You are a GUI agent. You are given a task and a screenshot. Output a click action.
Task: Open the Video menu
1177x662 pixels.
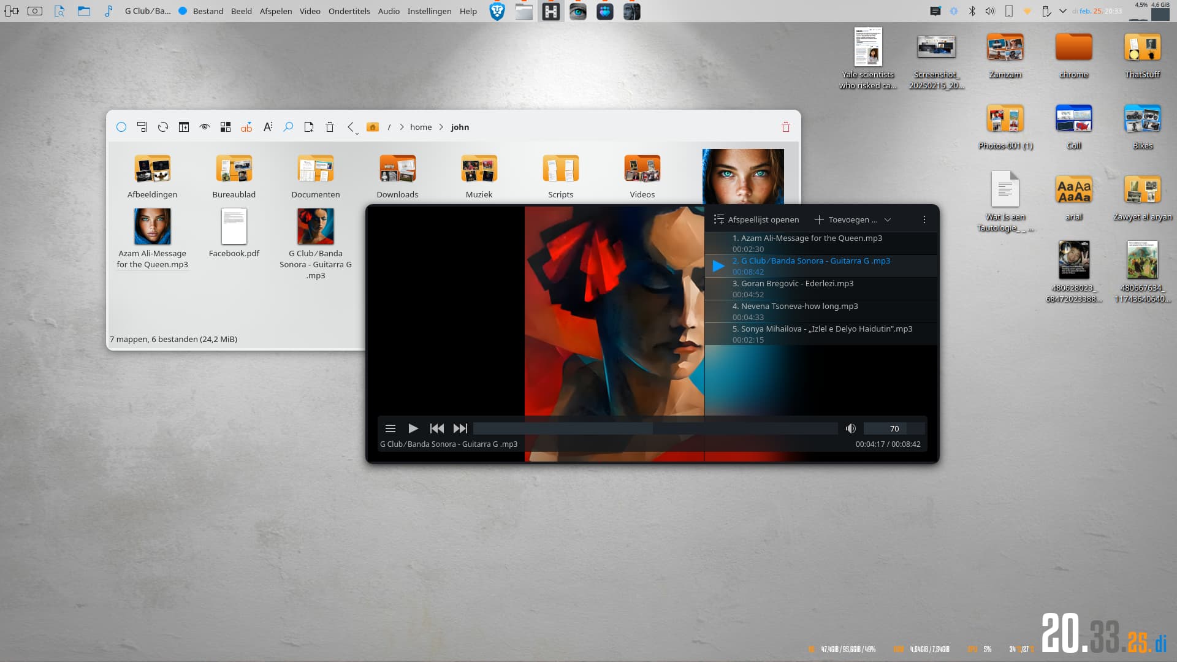tap(310, 11)
